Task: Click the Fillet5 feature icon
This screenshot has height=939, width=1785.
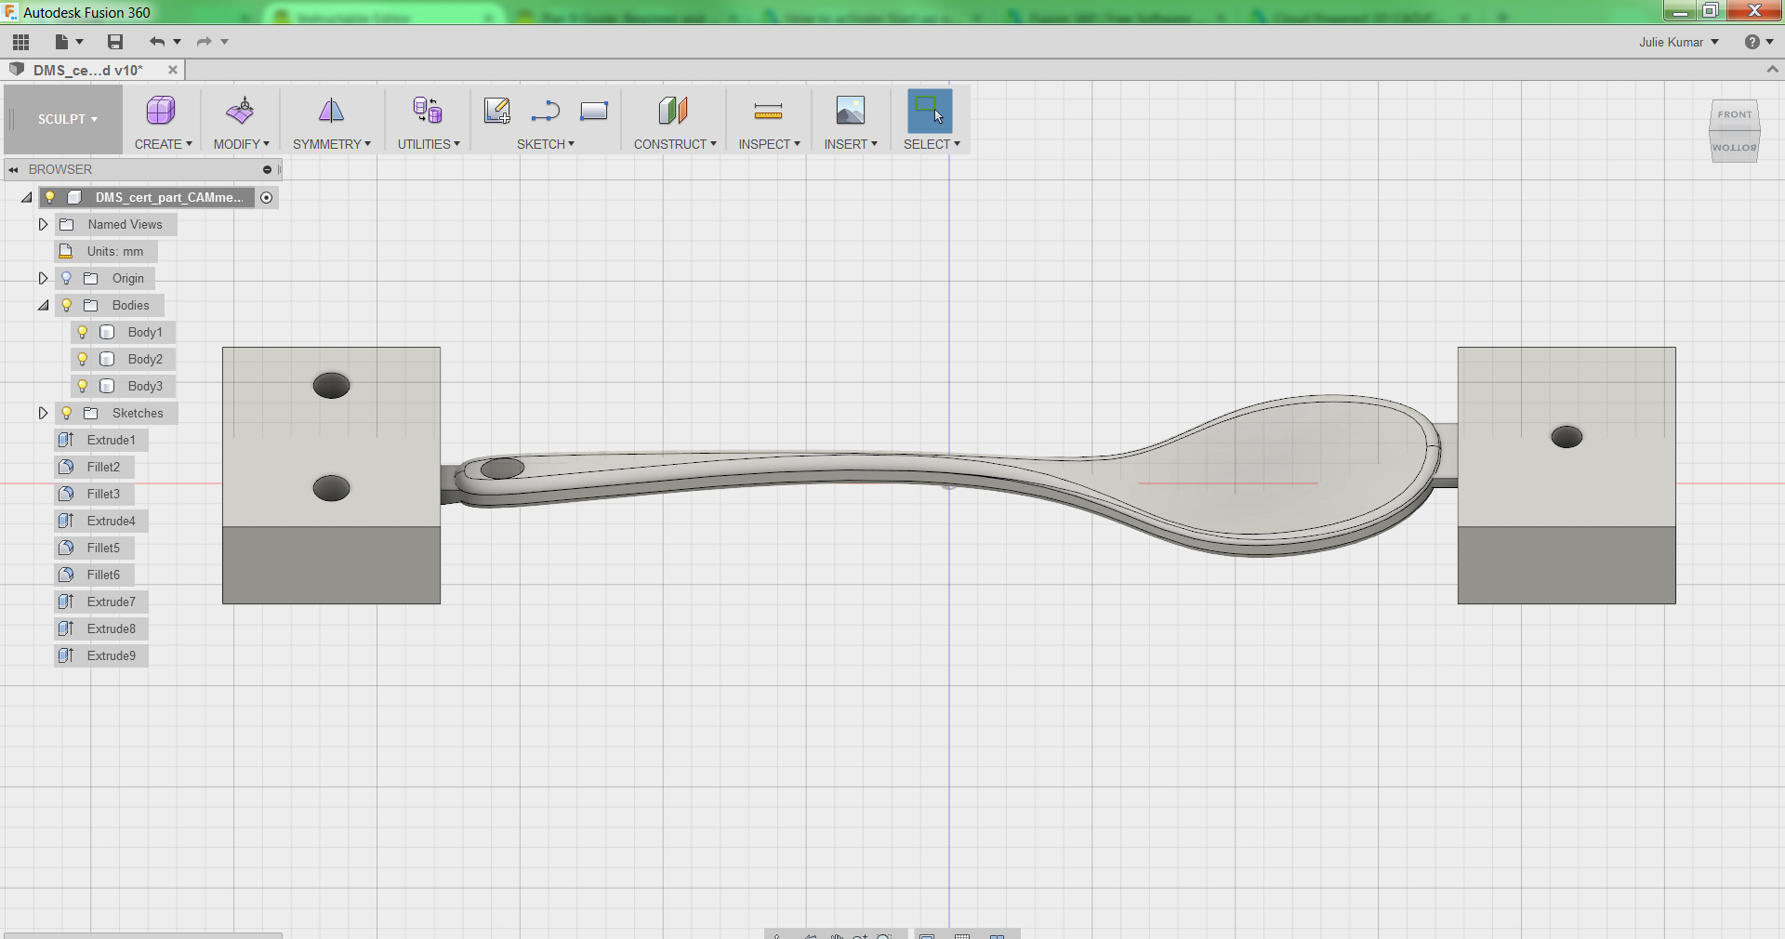Action: [66, 548]
